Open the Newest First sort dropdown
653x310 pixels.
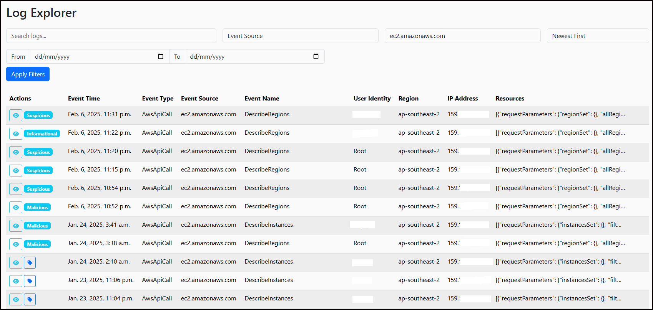click(597, 36)
